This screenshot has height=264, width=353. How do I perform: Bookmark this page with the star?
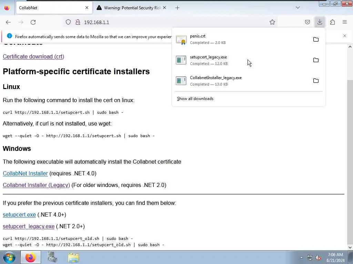(272, 22)
